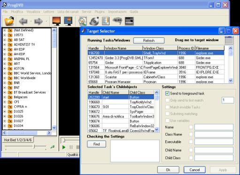Expand the ART tree node
The width and height of the screenshot is (240, 175).
pos(5,64)
